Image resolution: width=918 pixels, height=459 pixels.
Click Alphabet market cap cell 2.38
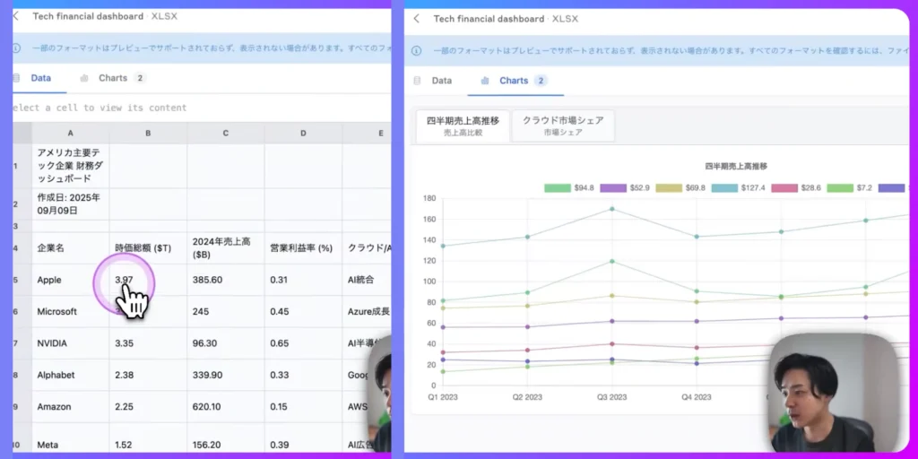(148, 375)
